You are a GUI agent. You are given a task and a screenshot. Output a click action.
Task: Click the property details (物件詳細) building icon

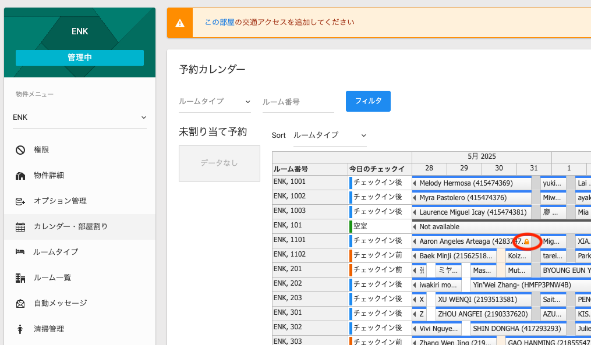click(20, 176)
